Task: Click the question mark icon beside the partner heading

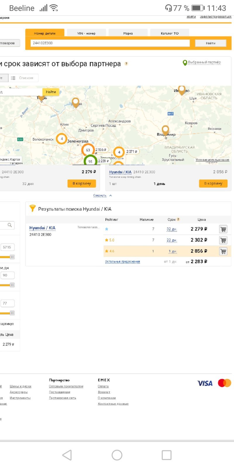Action: [x=126, y=64]
